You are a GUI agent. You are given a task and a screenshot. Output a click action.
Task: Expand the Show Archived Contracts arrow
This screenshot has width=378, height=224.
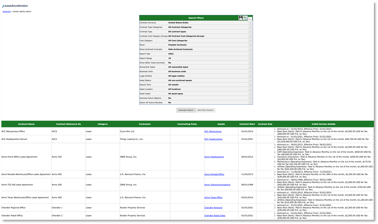(x=250, y=49)
